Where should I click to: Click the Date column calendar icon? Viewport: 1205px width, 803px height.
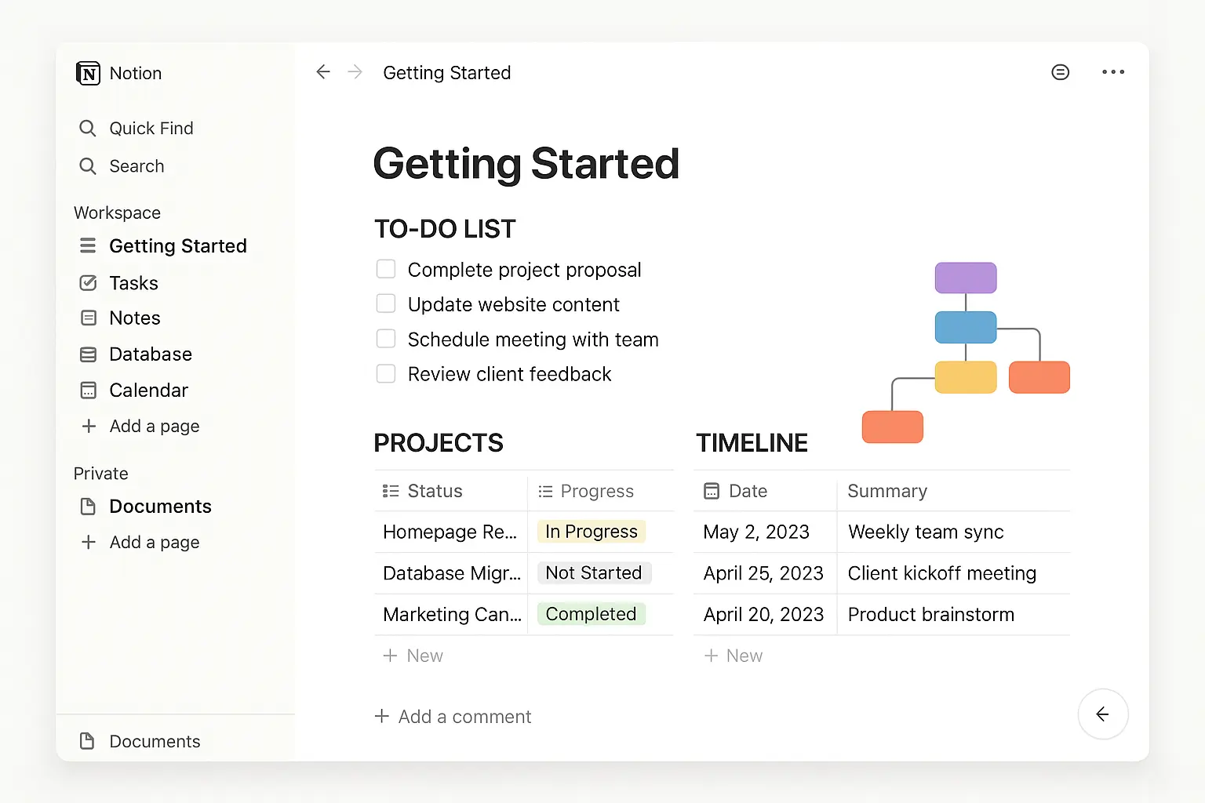[x=712, y=491]
